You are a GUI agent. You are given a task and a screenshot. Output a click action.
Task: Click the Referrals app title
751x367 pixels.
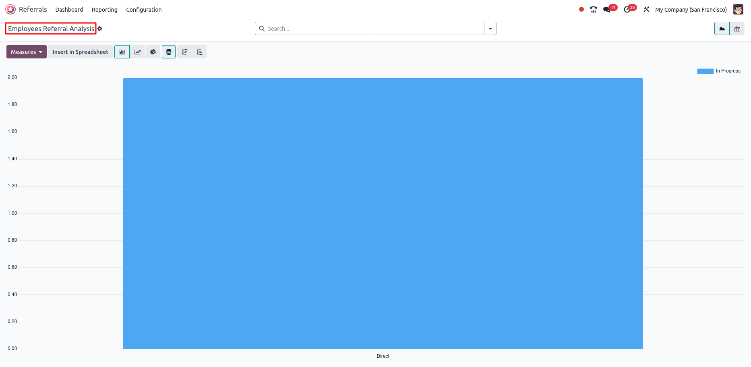[x=33, y=9]
